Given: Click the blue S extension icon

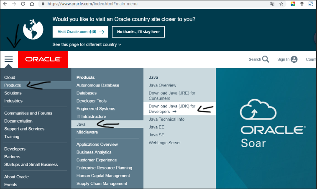Looking at the screenshot, I should 311,4.
